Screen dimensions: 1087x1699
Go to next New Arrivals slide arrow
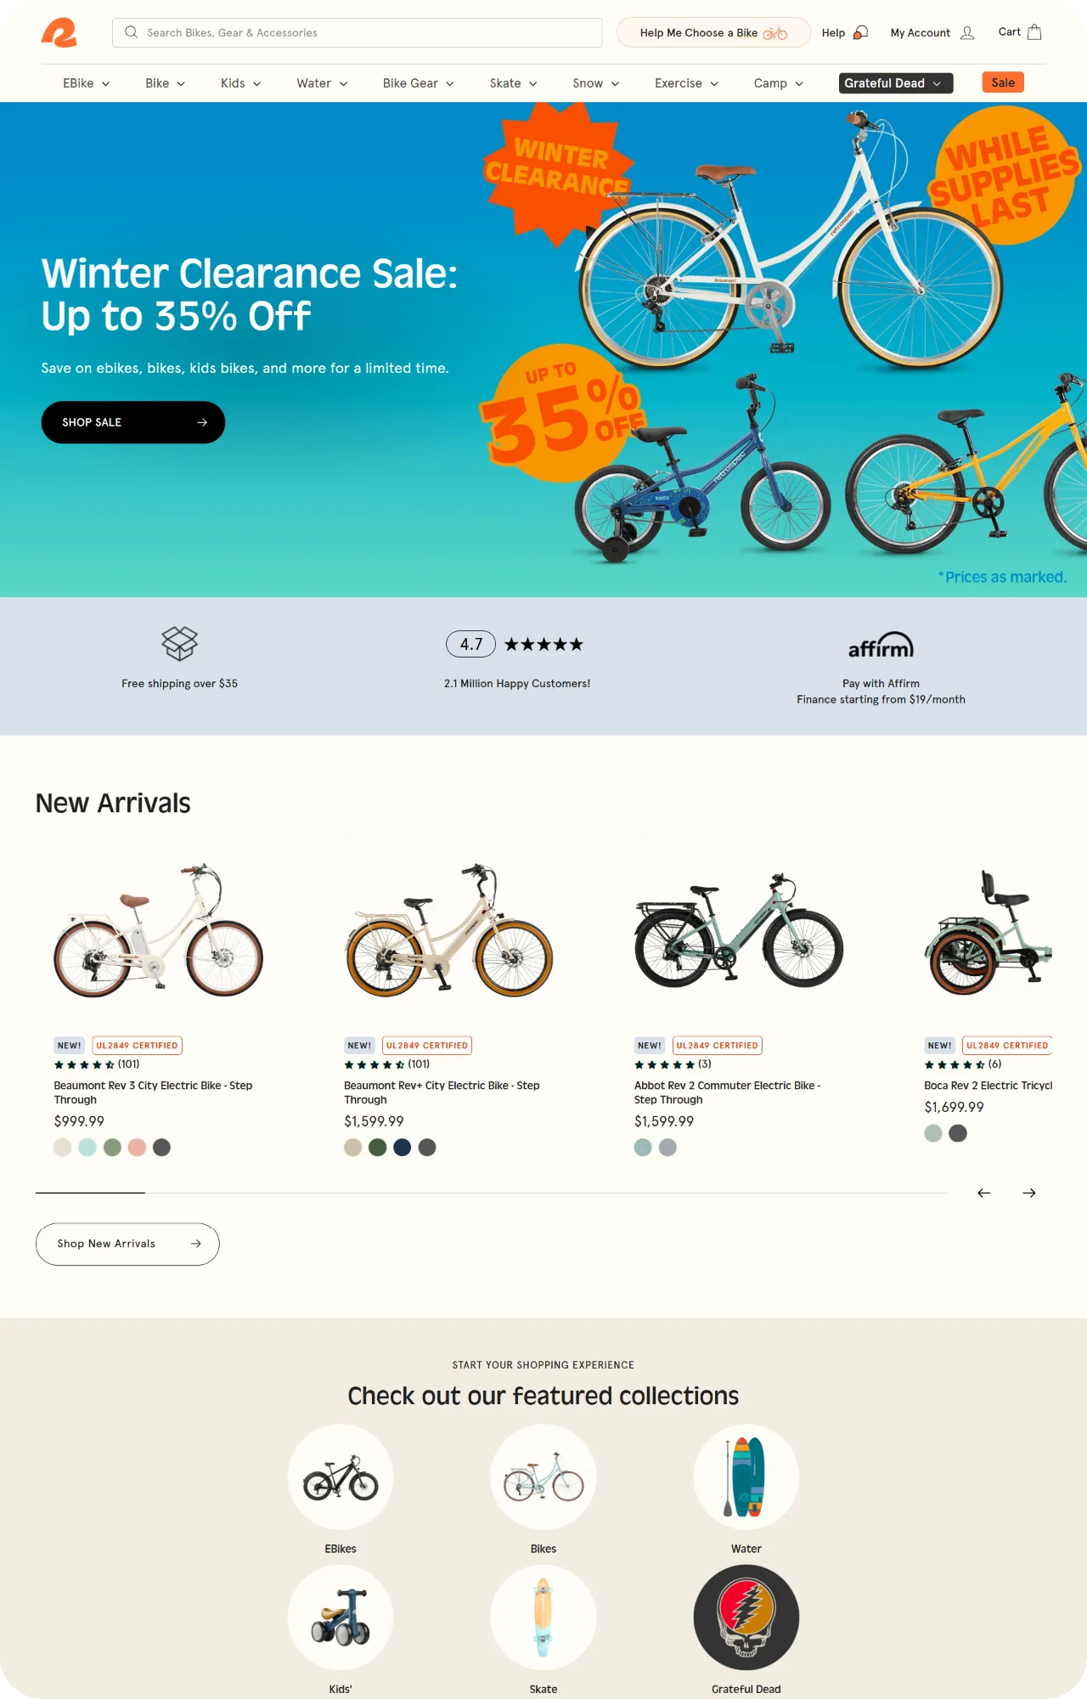click(1029, 1193)
